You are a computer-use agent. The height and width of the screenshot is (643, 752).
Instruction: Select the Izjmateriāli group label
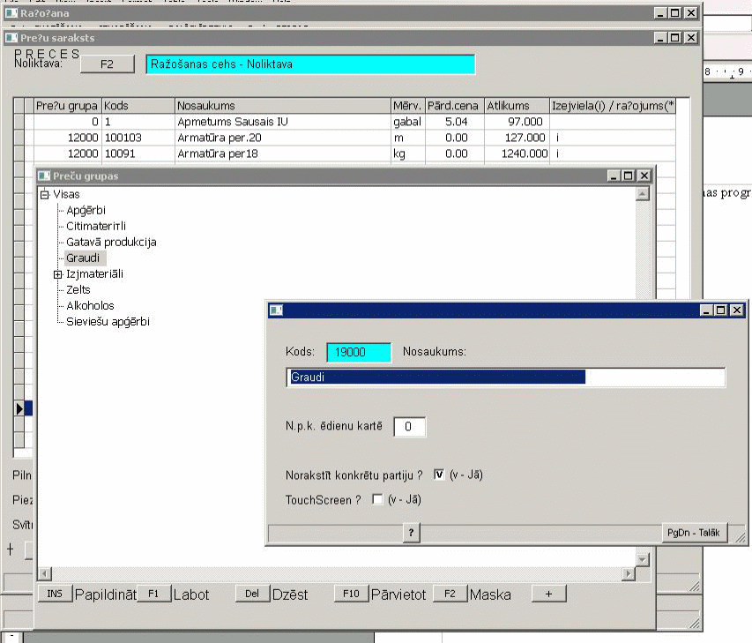tap(94, 274)
